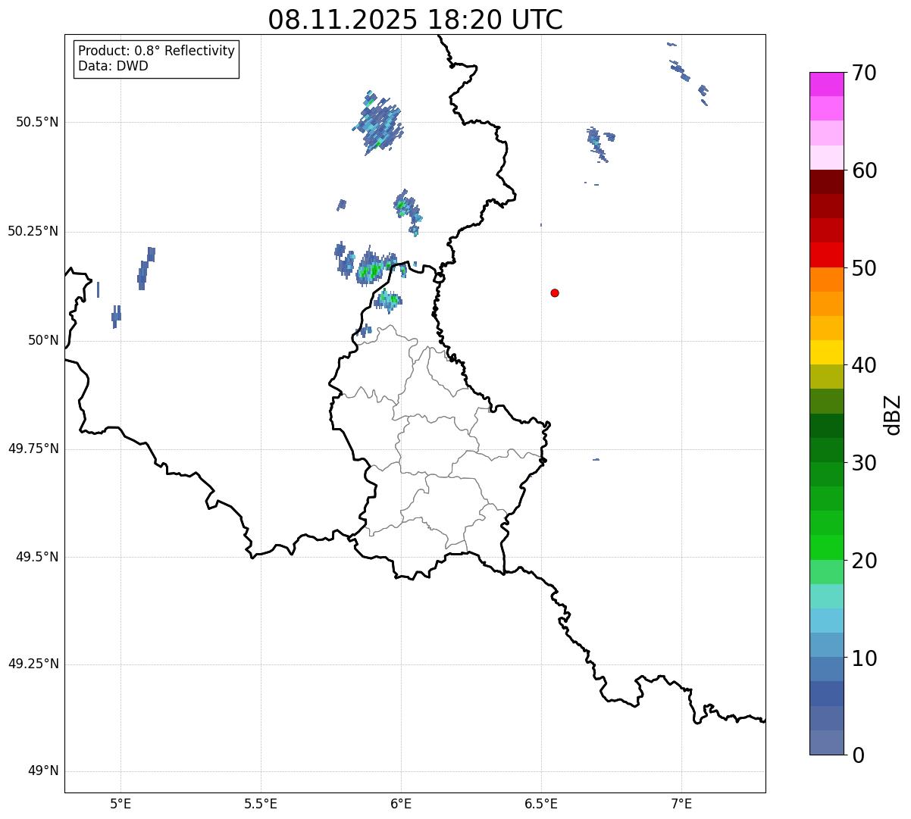The width and height of the screenshot is (911, 819).
Task: Click the dBZ colorbar axis label
Action: [892, 414]
